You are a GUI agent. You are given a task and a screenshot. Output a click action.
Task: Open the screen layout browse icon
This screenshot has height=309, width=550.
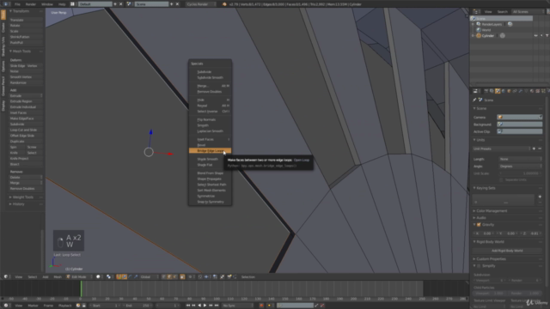72,4
